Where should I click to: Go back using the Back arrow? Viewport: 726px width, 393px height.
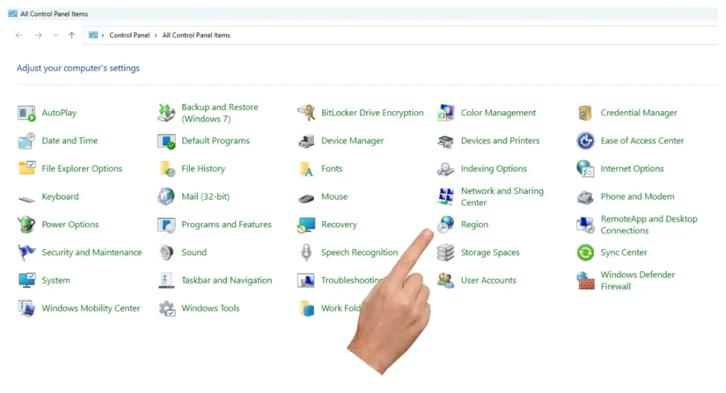19,35
